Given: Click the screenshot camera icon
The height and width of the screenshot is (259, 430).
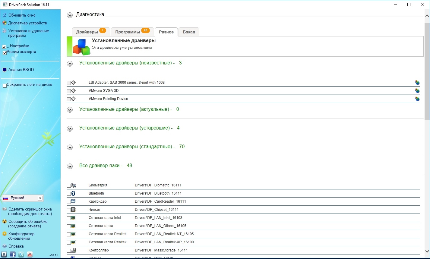Looking at the screenshot, I should (x=5, y=209).
